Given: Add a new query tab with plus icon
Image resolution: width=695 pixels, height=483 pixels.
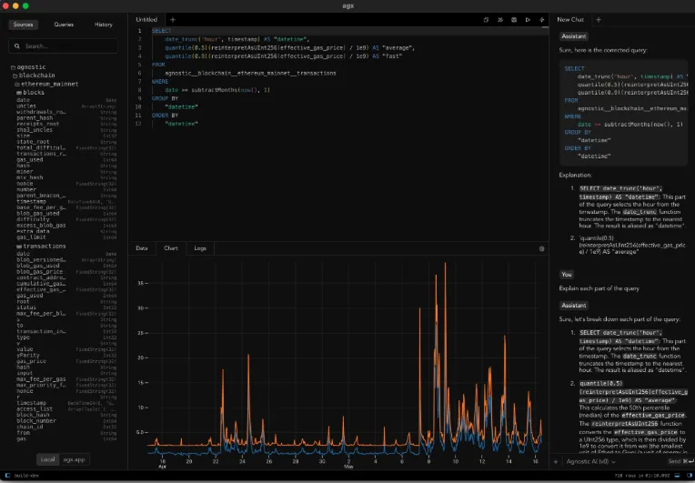Looking at the screenshot, I should click(173, 19).
